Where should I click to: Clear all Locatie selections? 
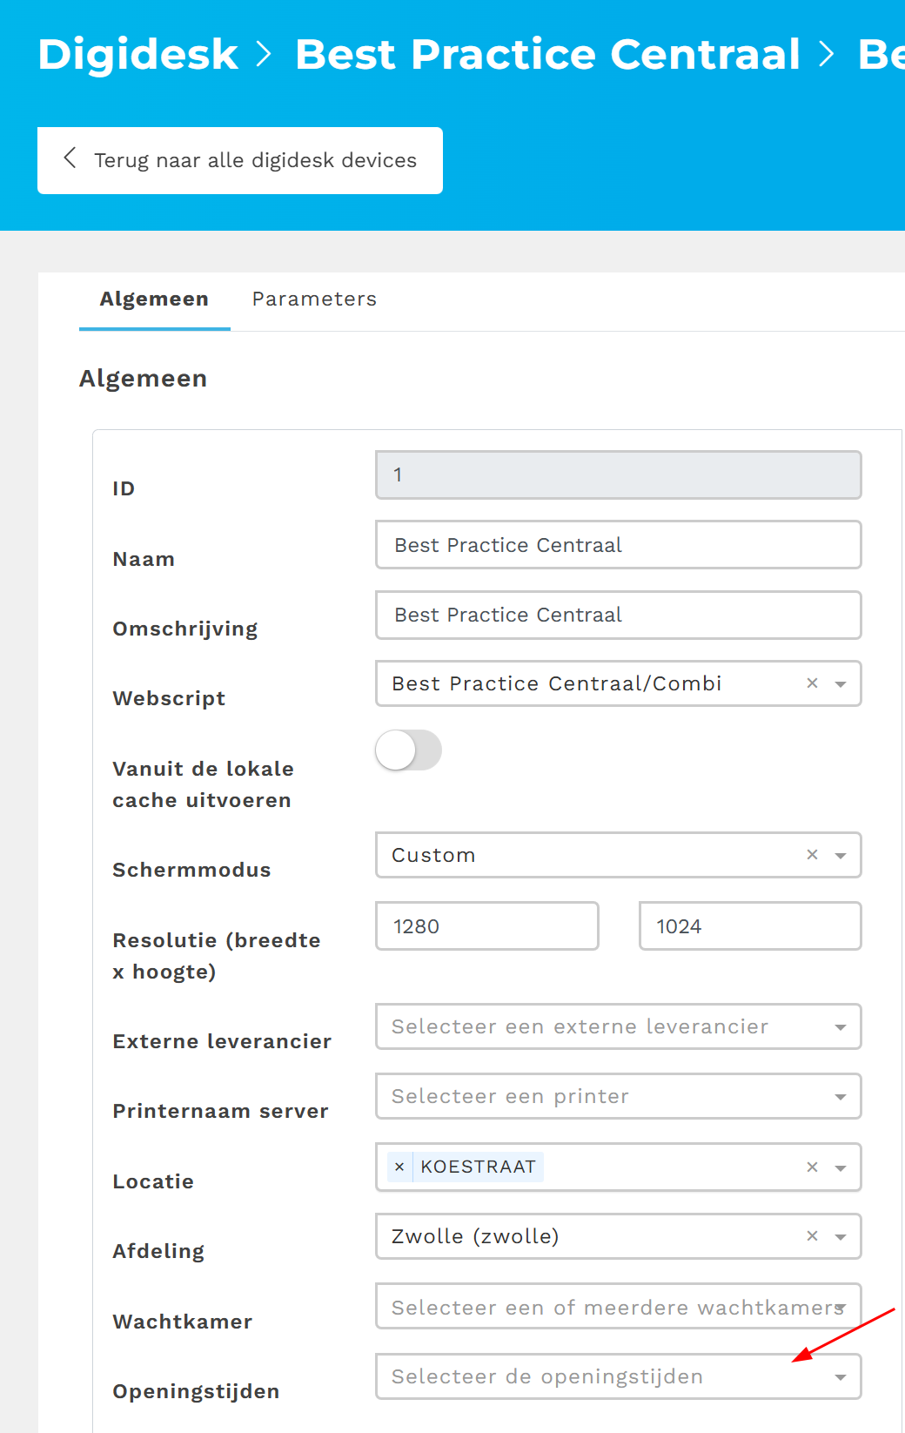812,1167
